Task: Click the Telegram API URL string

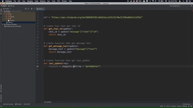Action: tap(97, 17)
